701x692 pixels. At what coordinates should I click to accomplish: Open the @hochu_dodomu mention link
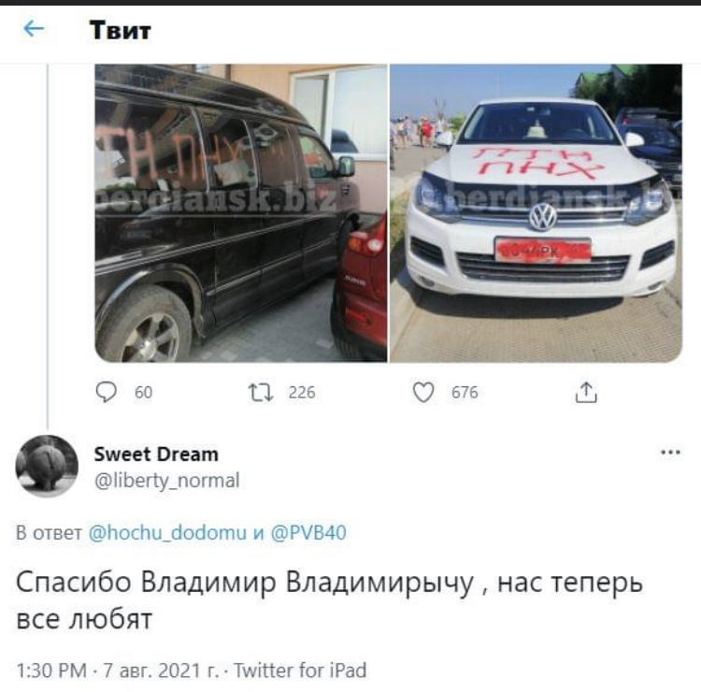pyautogui.click(x=167, y=533)
